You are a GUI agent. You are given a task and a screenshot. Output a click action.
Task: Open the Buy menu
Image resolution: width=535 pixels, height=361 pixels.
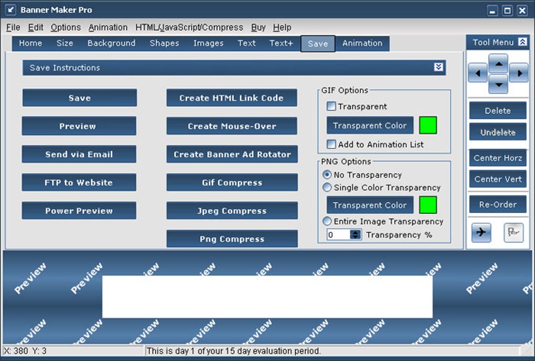tap(258, 27)
